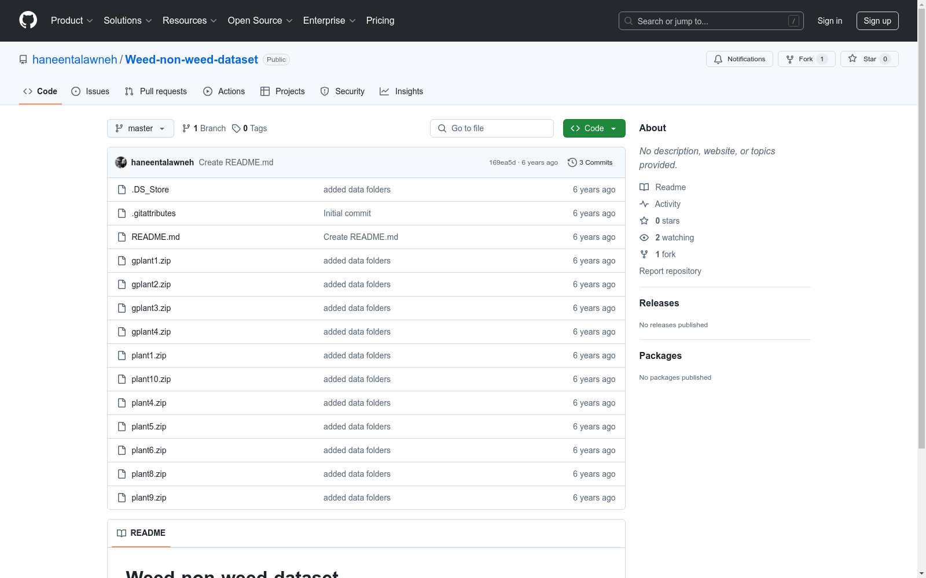The image size is (926, 578).
Task: Go to the Insights tab
Action: coord(401,91)
